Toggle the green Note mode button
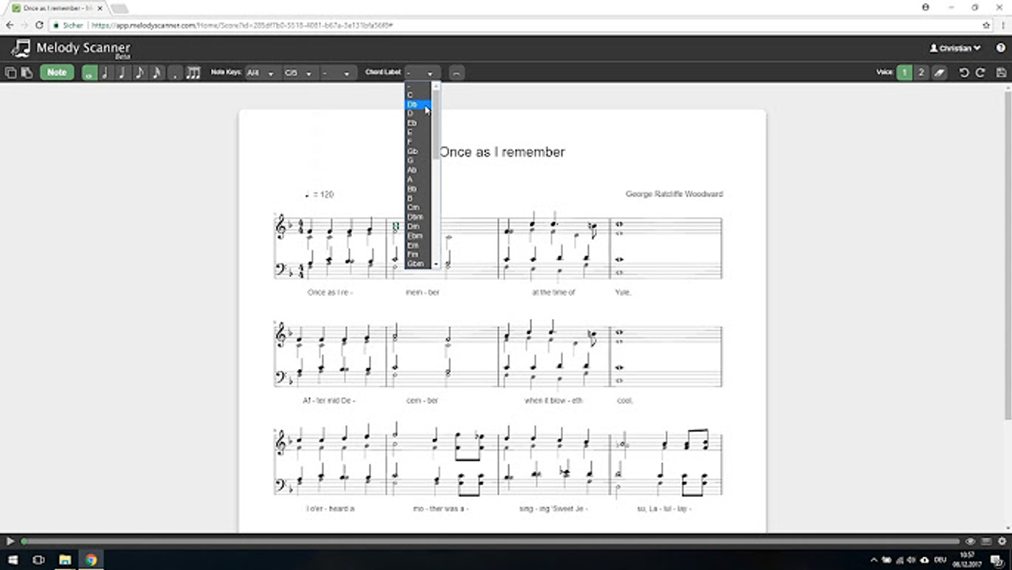 pyautogui.click(x=57, y=72)
